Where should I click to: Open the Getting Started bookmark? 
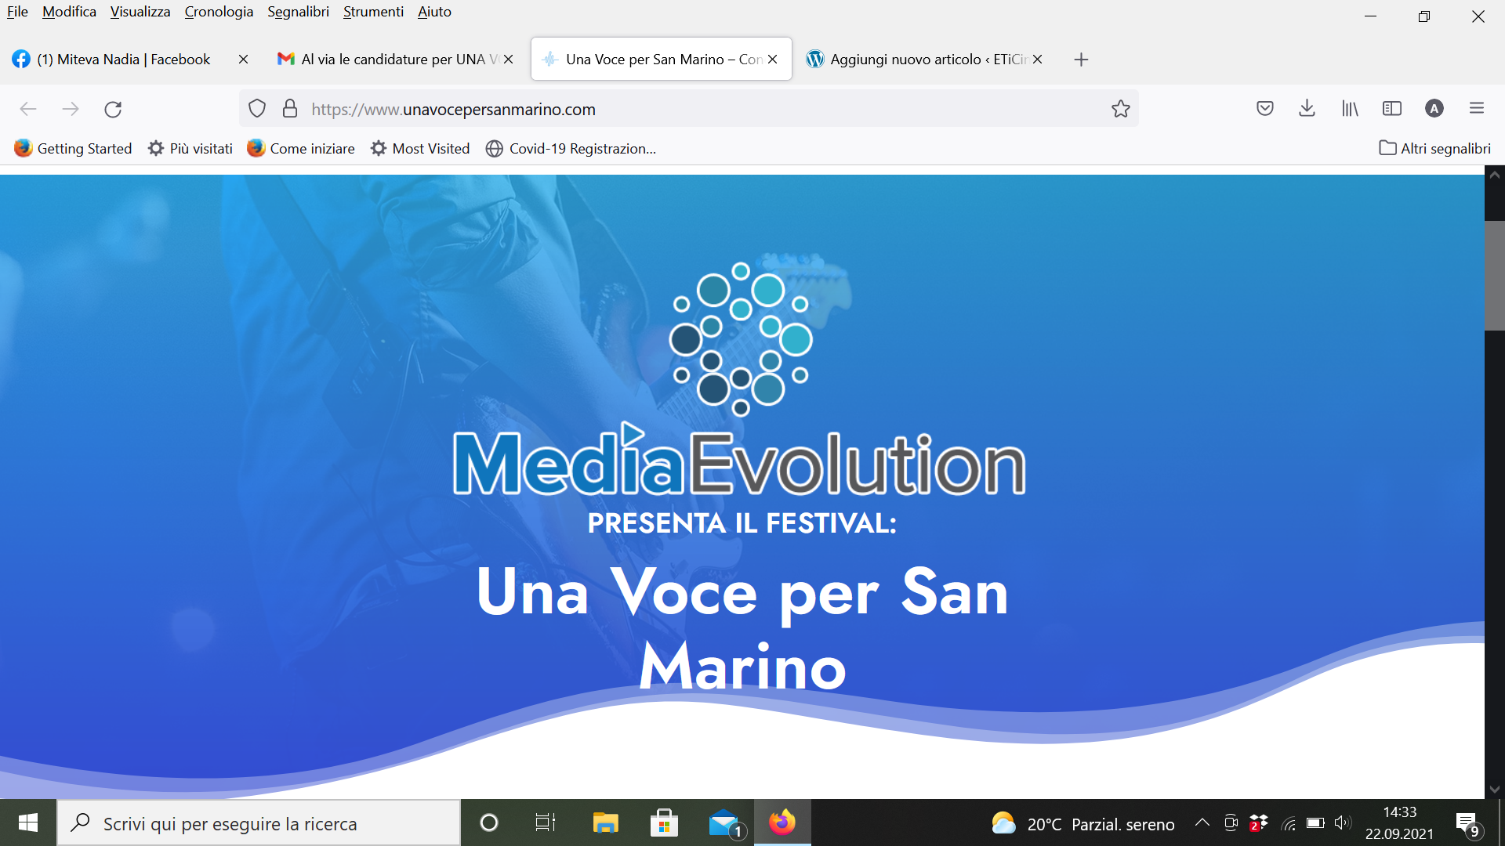[73, 149]
